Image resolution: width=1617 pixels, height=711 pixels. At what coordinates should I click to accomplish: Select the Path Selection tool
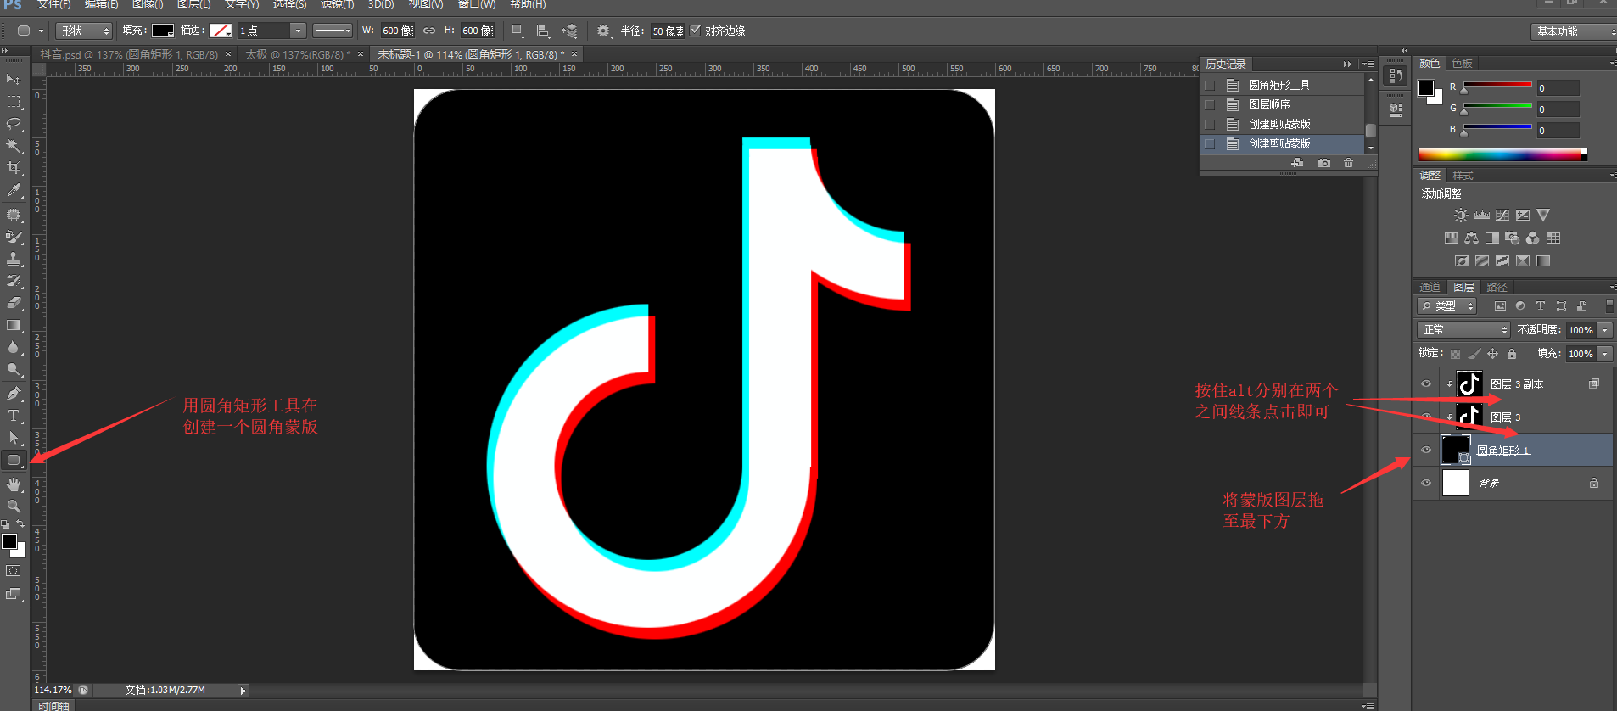click(14, 438)
